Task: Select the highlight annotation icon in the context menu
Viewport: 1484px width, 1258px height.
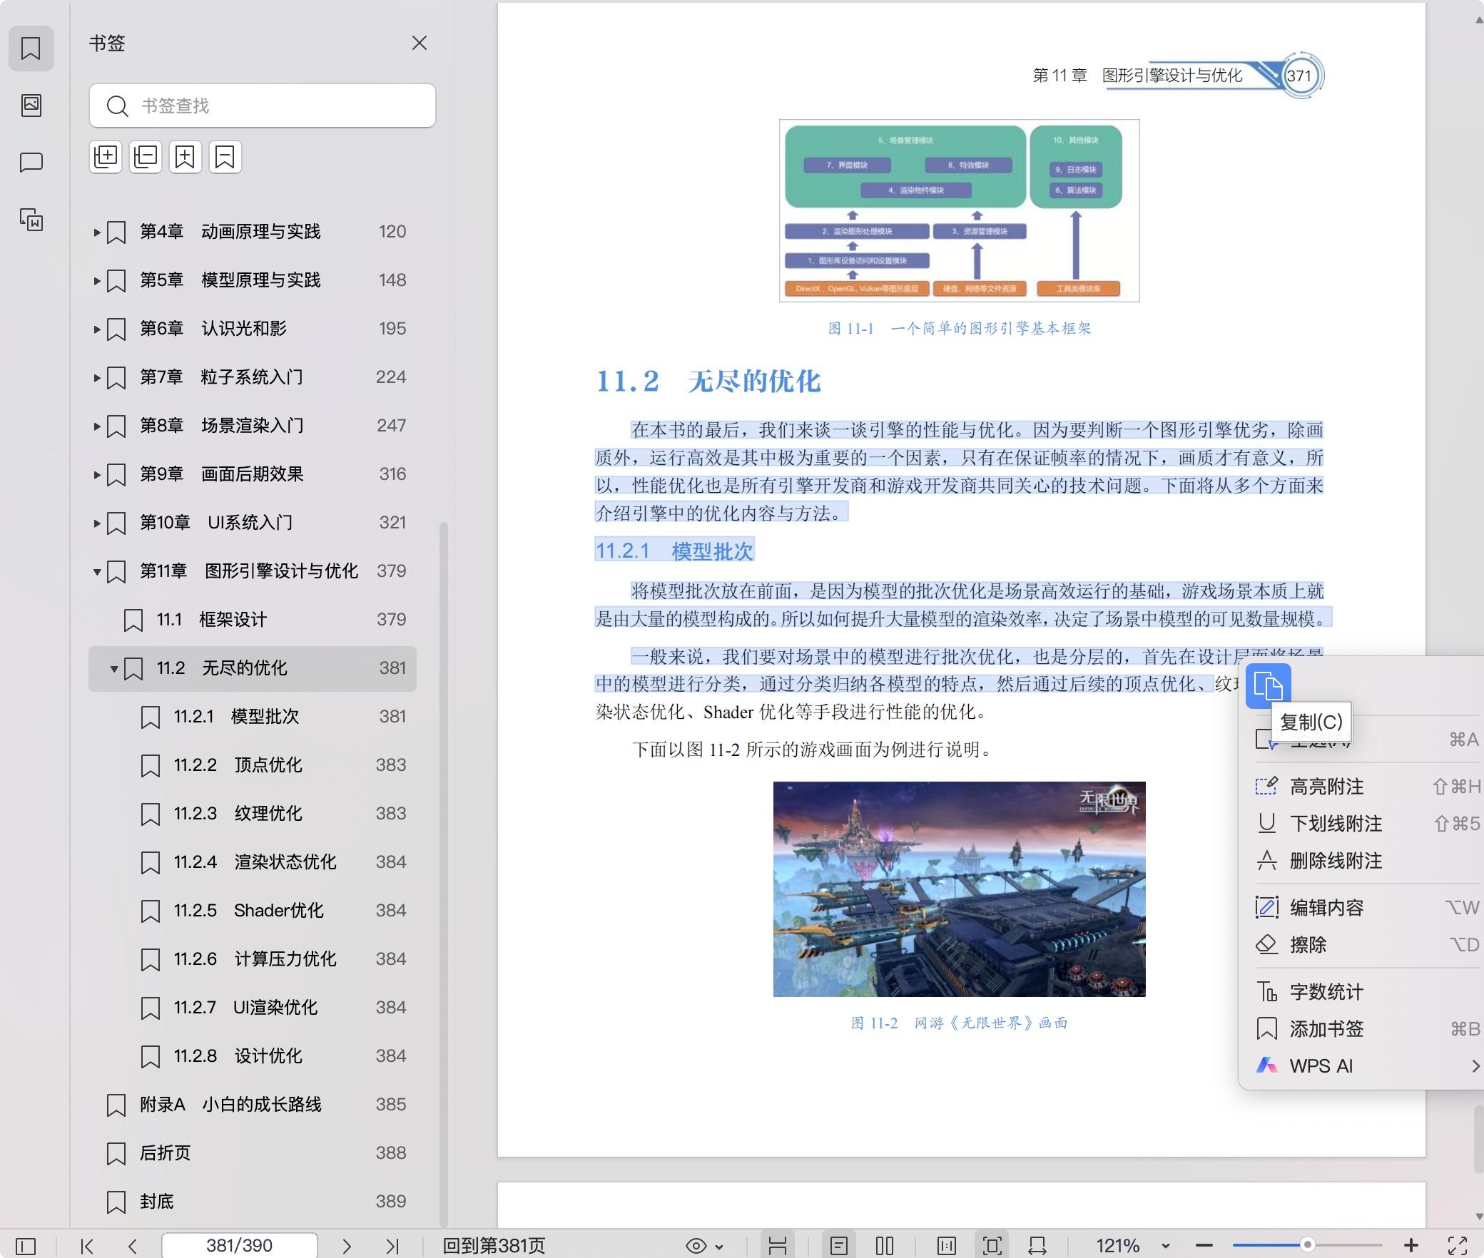Action: pos(1267,786)
